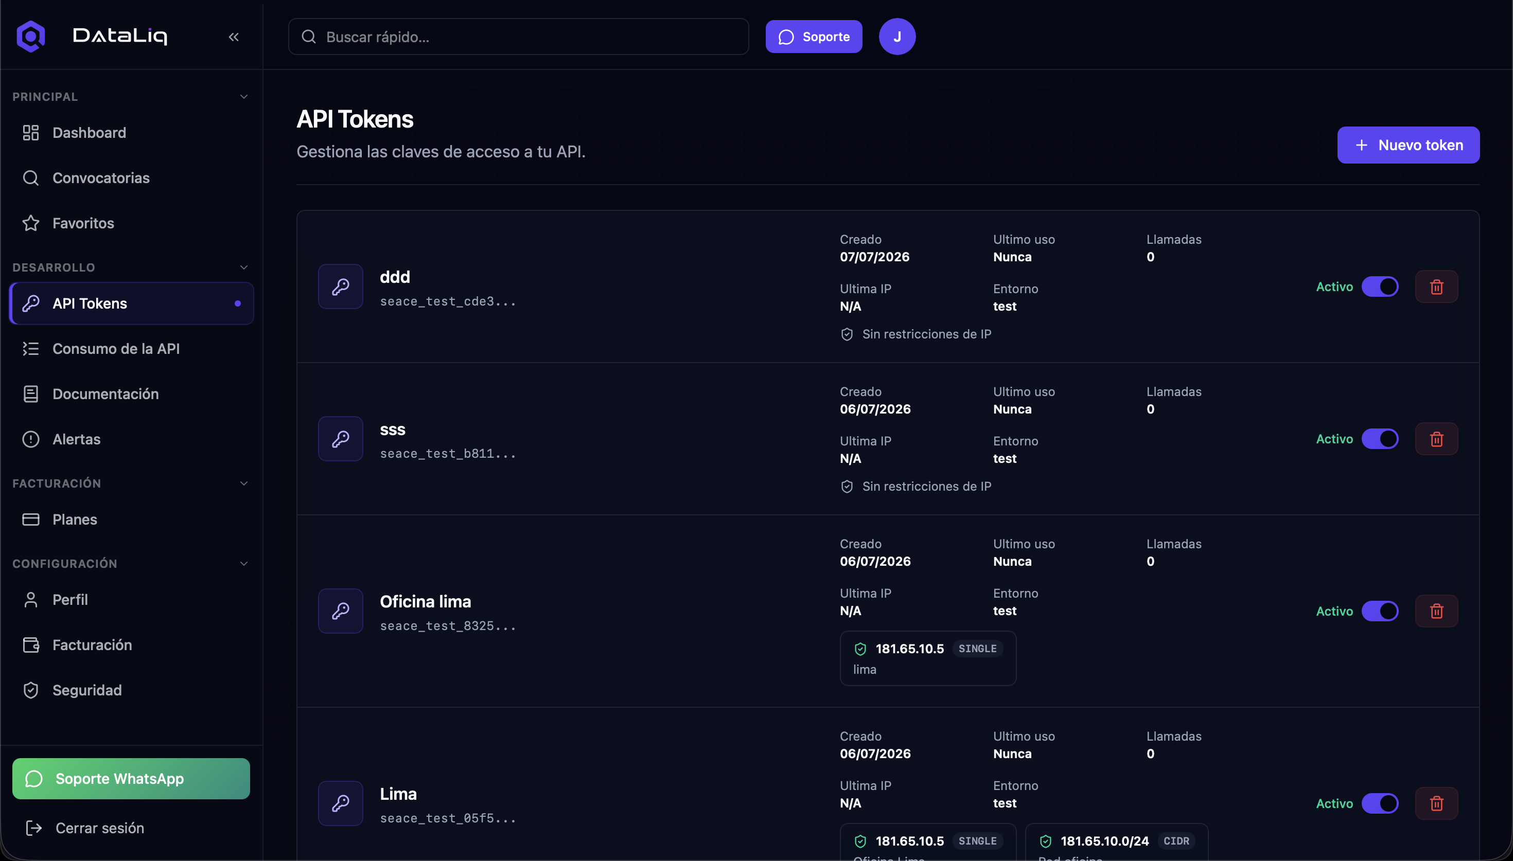Collapse the DESARROLLO section chevron
This screenshot has width=1513, height=861.
point(244,267)
